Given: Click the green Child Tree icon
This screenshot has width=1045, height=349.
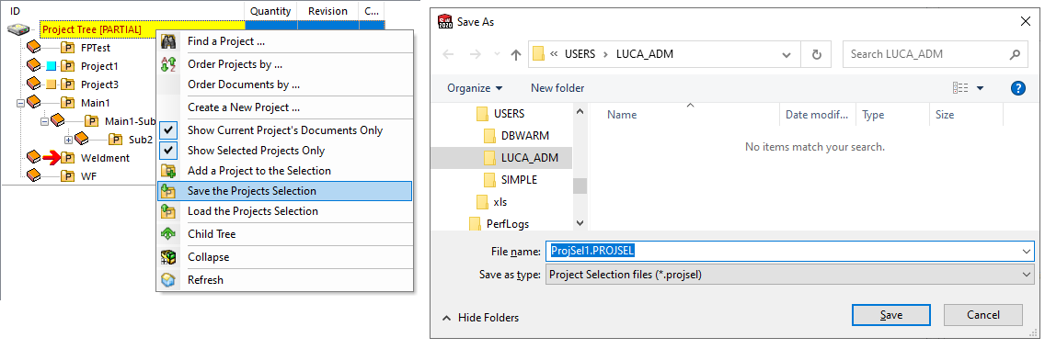Looking at the screenshot, I should [168, 234].
